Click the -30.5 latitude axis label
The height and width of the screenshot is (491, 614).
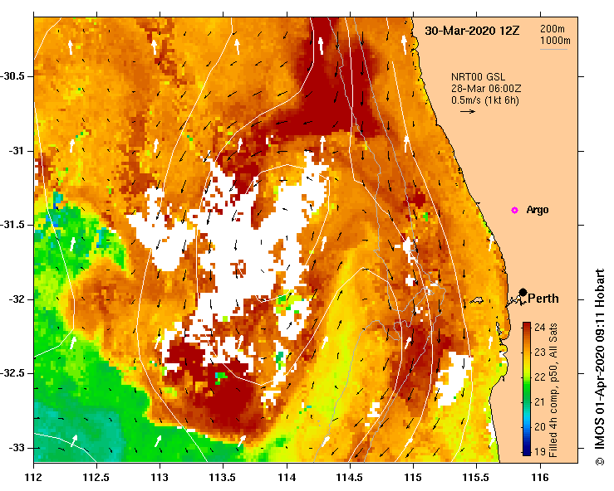pyautogui.click(x=13, y=76)
